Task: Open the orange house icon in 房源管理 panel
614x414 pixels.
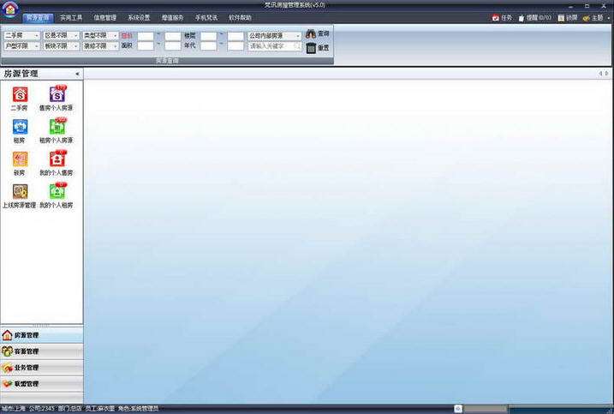Action: (20, 159)
